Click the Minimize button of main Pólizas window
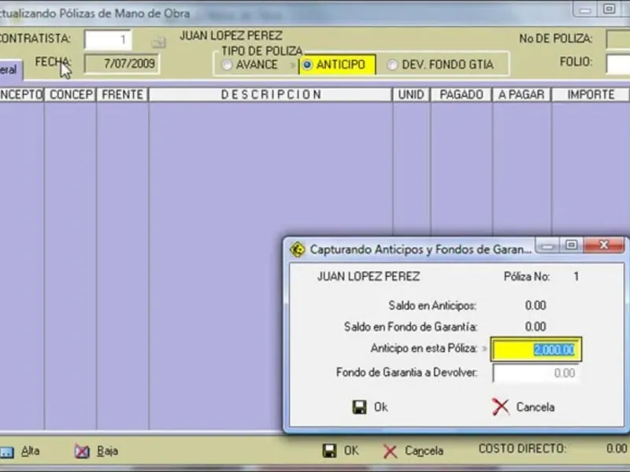Viewport: 630px width, 472px height. click(585, 9)
